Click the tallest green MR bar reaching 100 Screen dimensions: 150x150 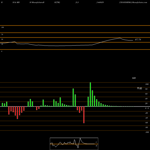coord(90,94)
